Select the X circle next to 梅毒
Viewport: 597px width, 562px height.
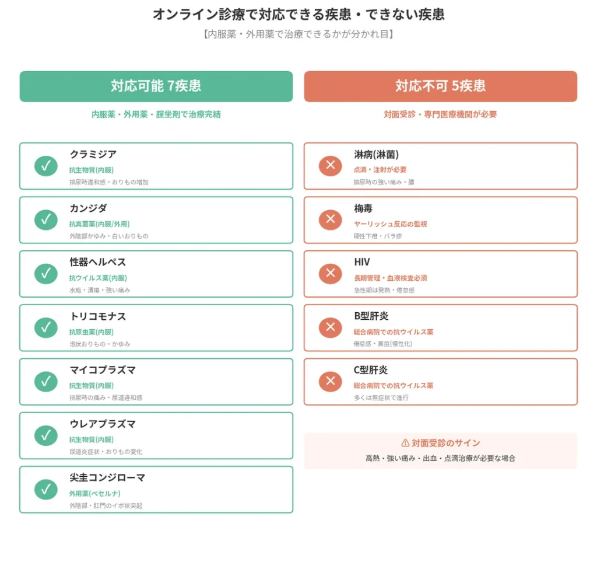pyautogui.click(x=331, y=220)
